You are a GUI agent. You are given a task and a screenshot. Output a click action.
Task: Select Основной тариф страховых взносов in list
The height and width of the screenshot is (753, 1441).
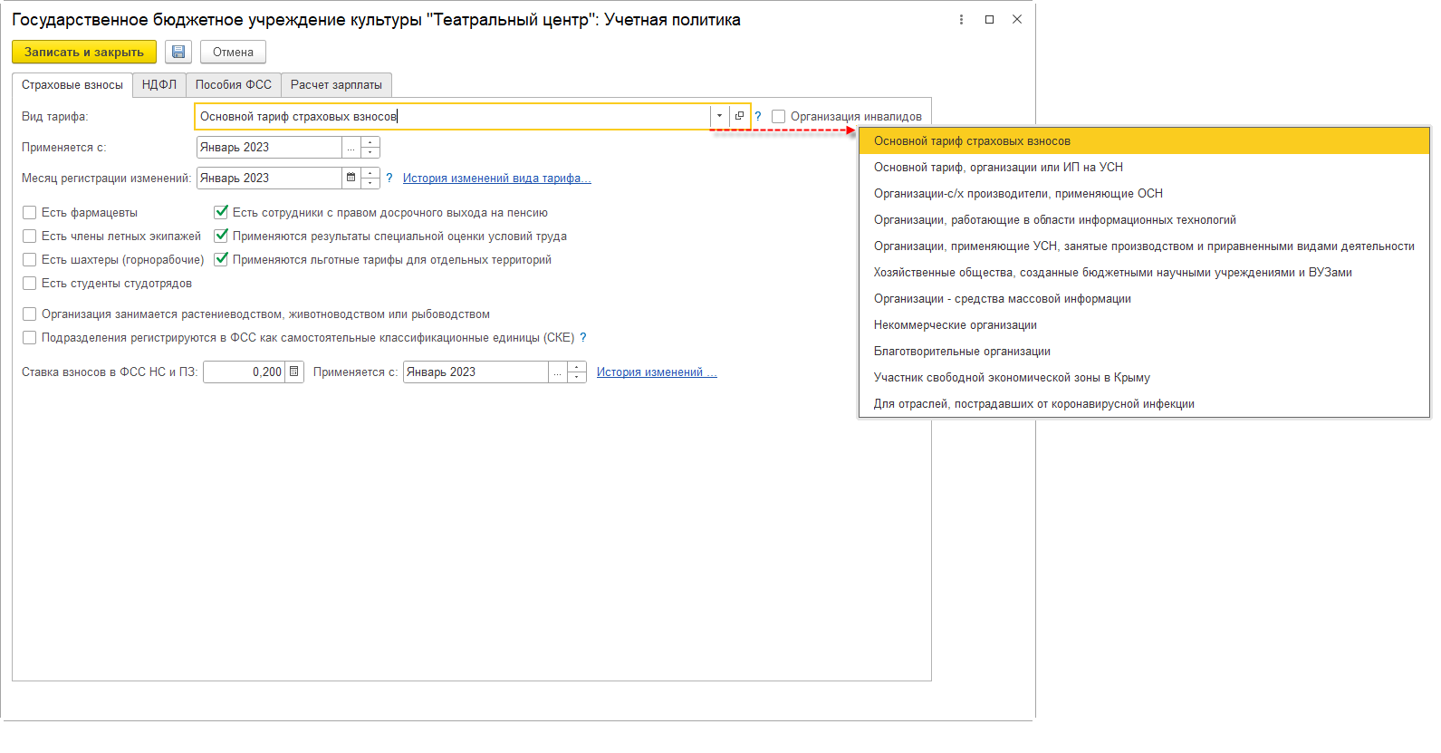pos(1144,140)
